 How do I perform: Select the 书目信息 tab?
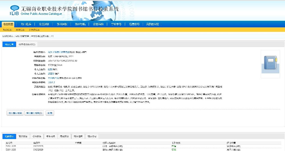pos(9,44)
